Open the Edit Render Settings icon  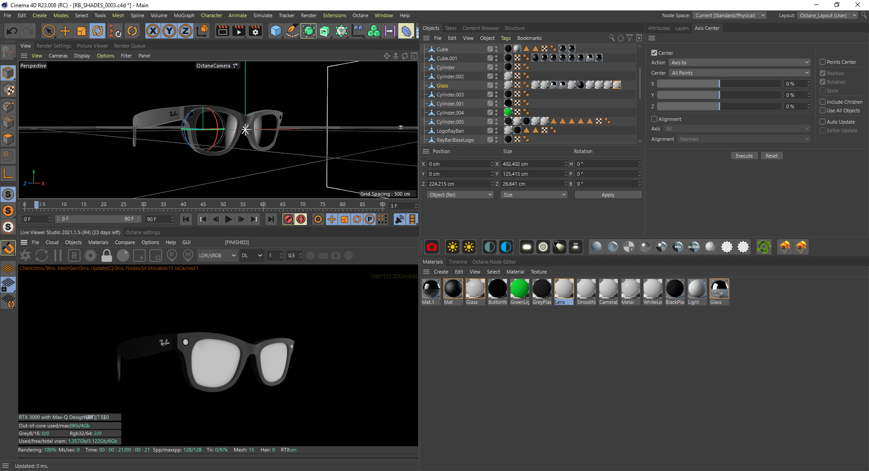[x=255, y=31]
